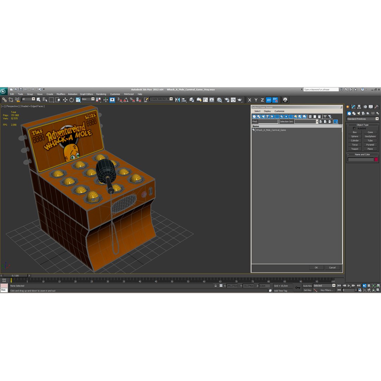Click the time slider showing 0 / 100
The height and width of the screenshot is (381, 381).
(15, 276)
